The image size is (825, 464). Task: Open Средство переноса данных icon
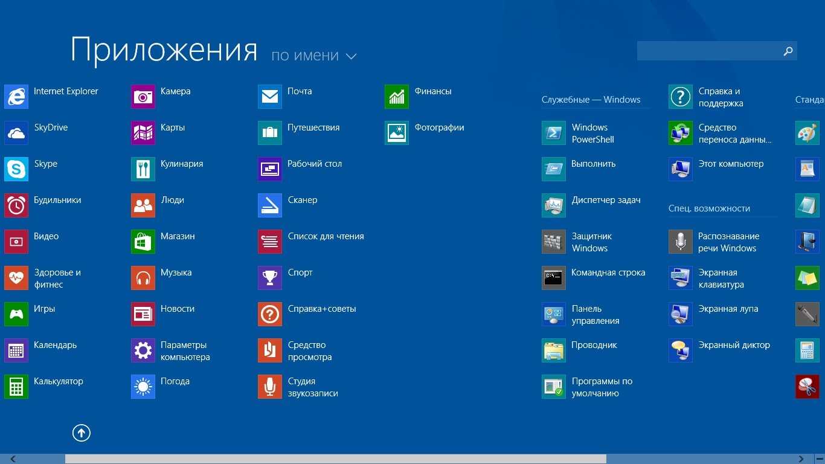point(681,133)
